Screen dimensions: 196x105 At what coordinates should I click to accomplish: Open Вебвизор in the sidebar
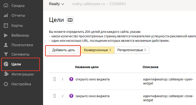point(20,35)
